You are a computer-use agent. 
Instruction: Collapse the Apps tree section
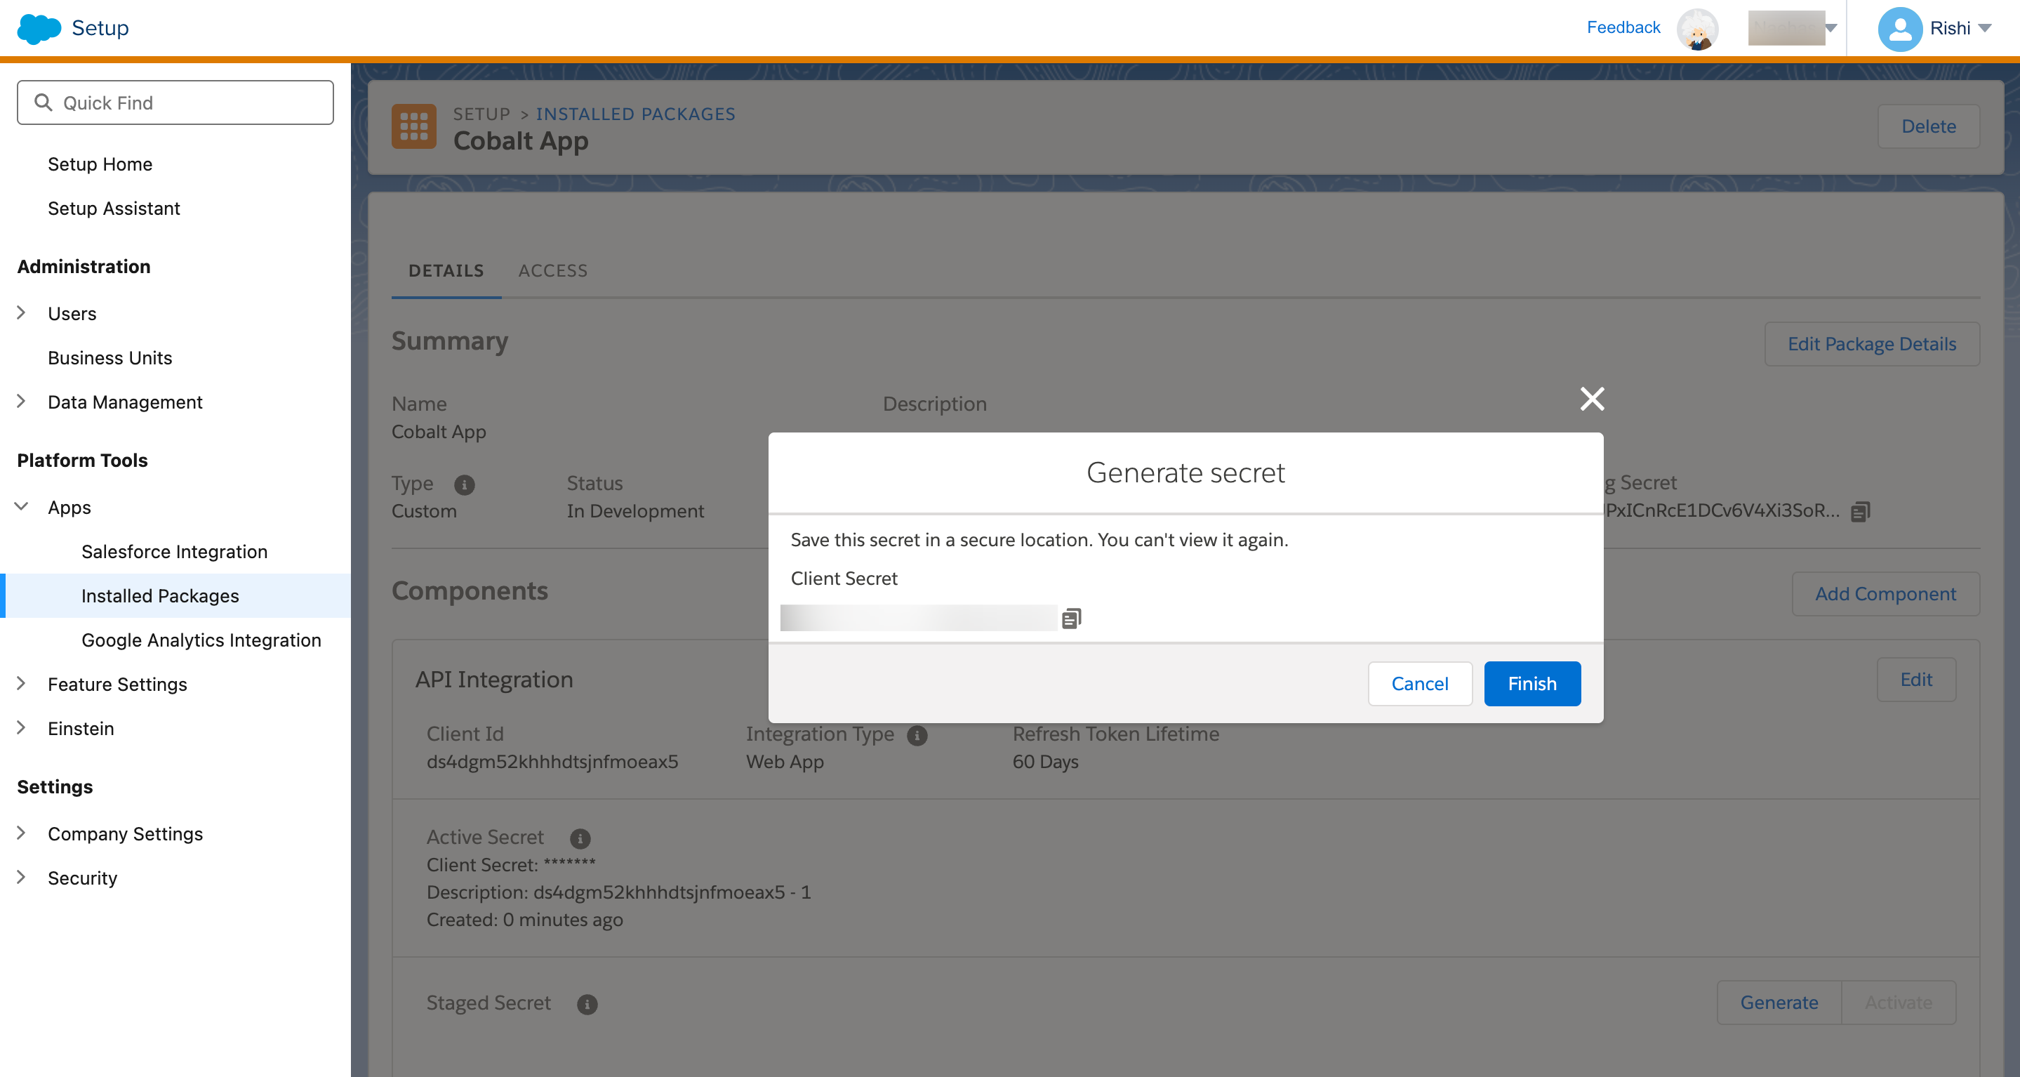[x=21, y=507]
